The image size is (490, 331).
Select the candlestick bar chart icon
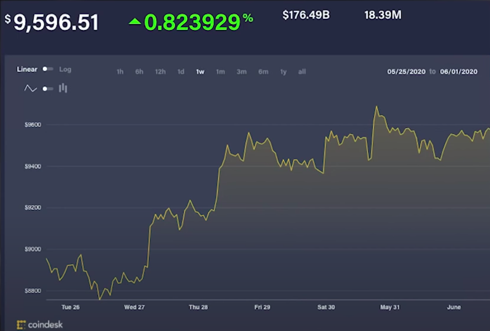point(63,88)
